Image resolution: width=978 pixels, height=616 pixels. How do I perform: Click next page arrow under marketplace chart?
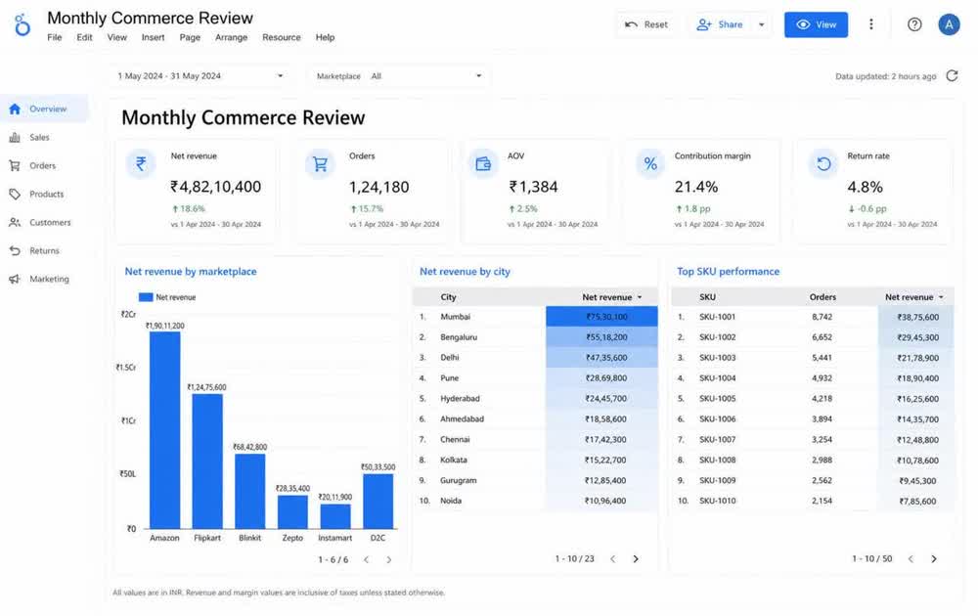(x=388, y=560)
